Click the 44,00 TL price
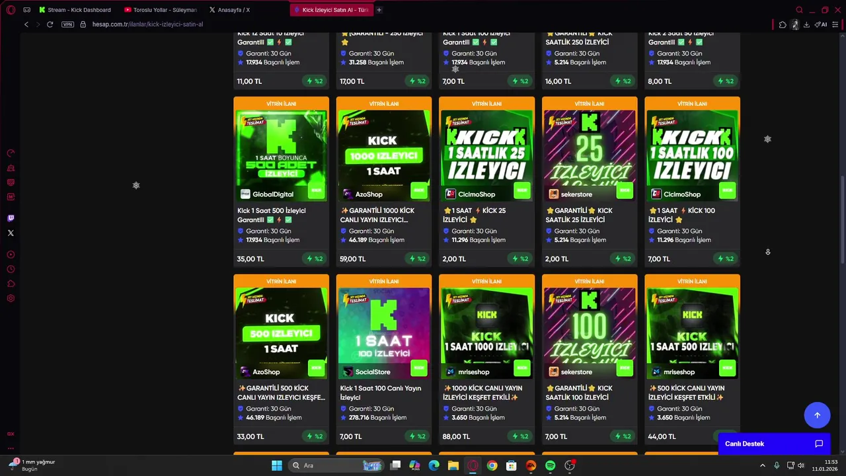This screenshot has height=476, width=846. 662,436
